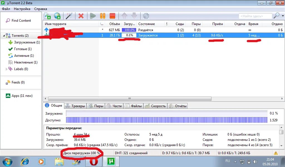Open the Файл menu
This screenshot has width=285, height=167.
[x=6, y=9]
